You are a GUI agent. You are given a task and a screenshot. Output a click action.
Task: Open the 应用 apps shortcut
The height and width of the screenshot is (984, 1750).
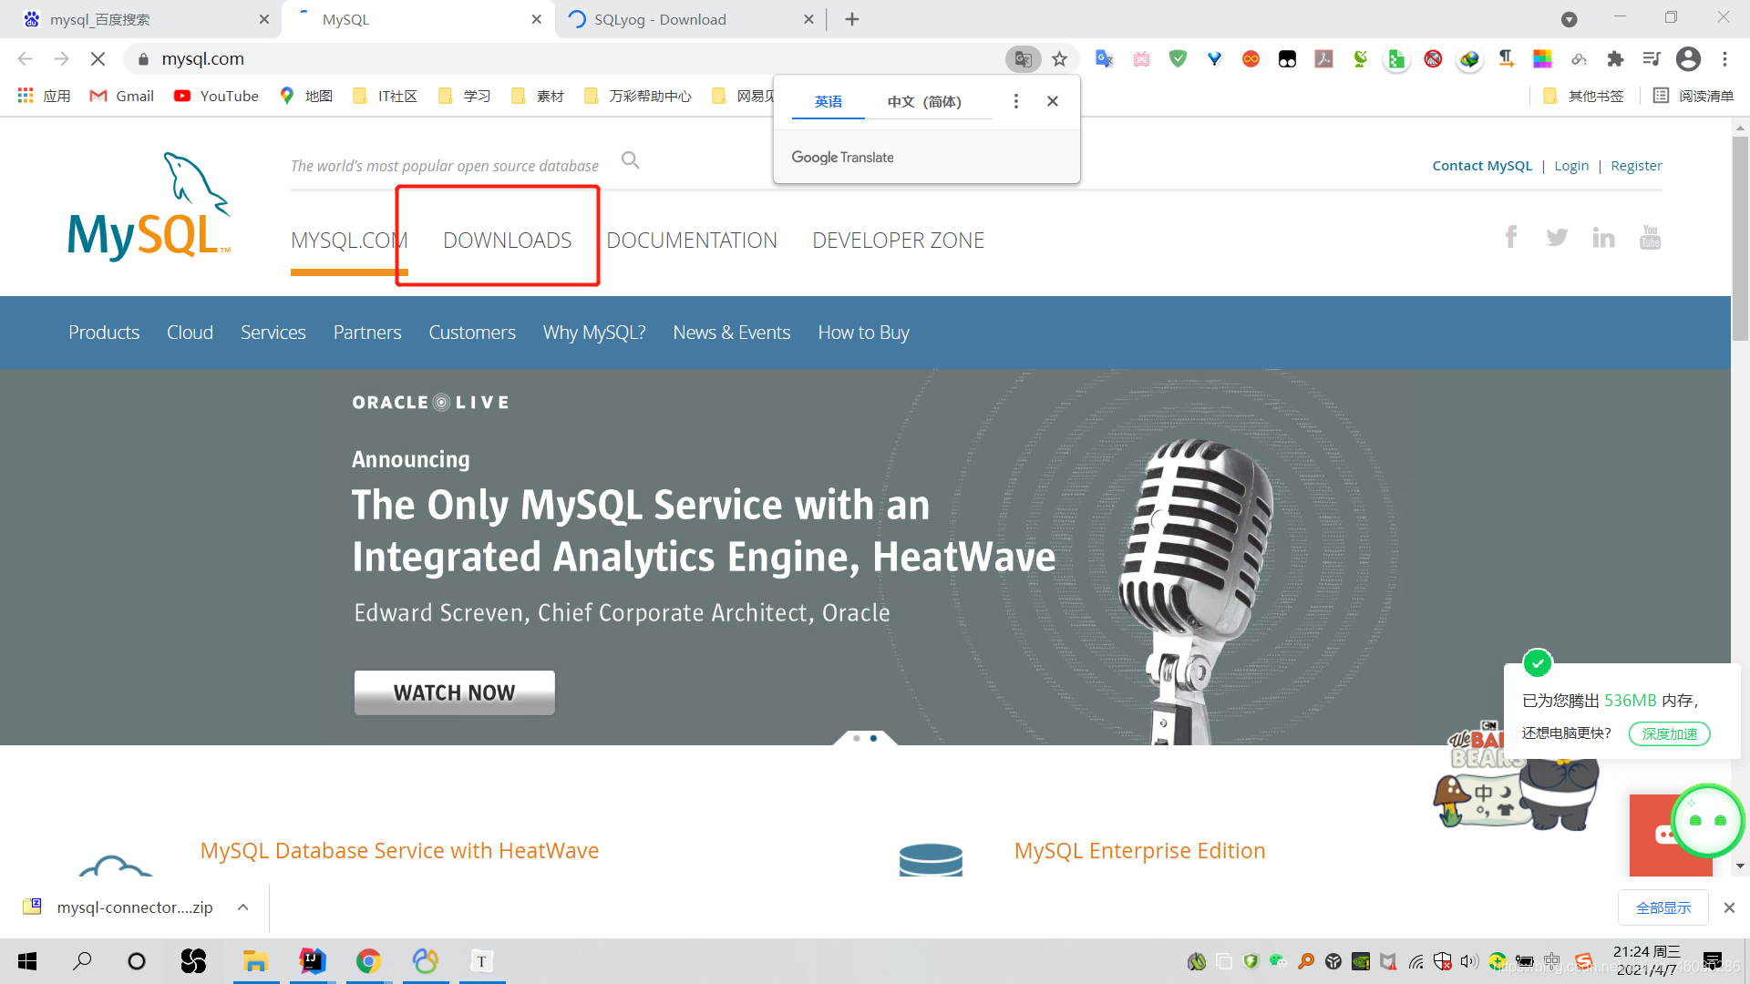[x=44, y=96]
